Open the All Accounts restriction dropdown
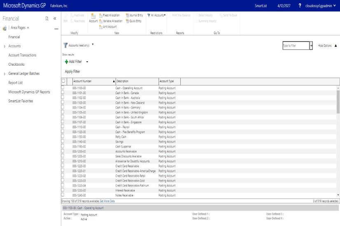This screenshot has height=226, width=340. click(165, 15)
